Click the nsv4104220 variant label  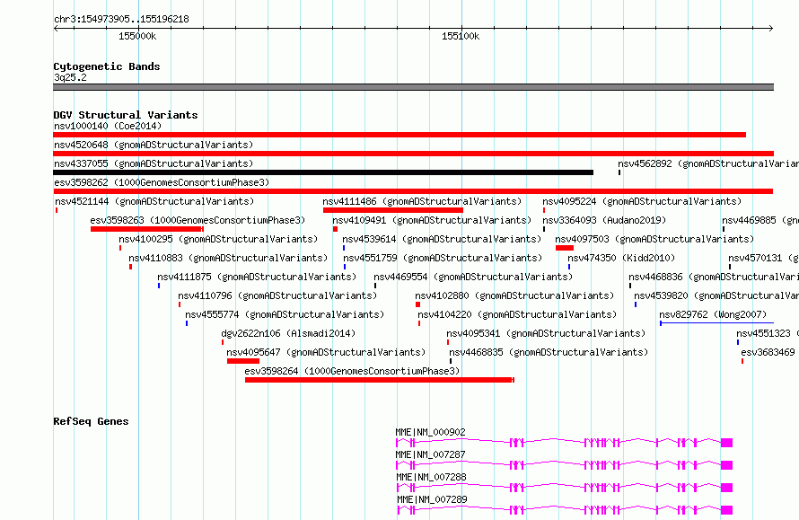pyautogui.click(x=517, y=314)
